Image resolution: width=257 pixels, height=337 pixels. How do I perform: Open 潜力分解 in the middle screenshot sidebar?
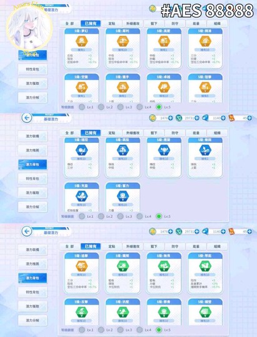(32, 207)
